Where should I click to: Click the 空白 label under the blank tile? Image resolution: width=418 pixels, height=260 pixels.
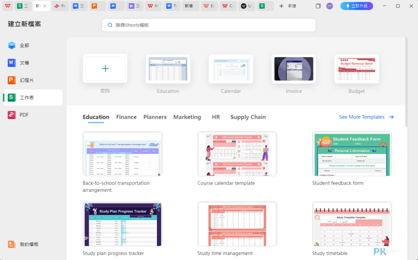(x=105, y=91)
